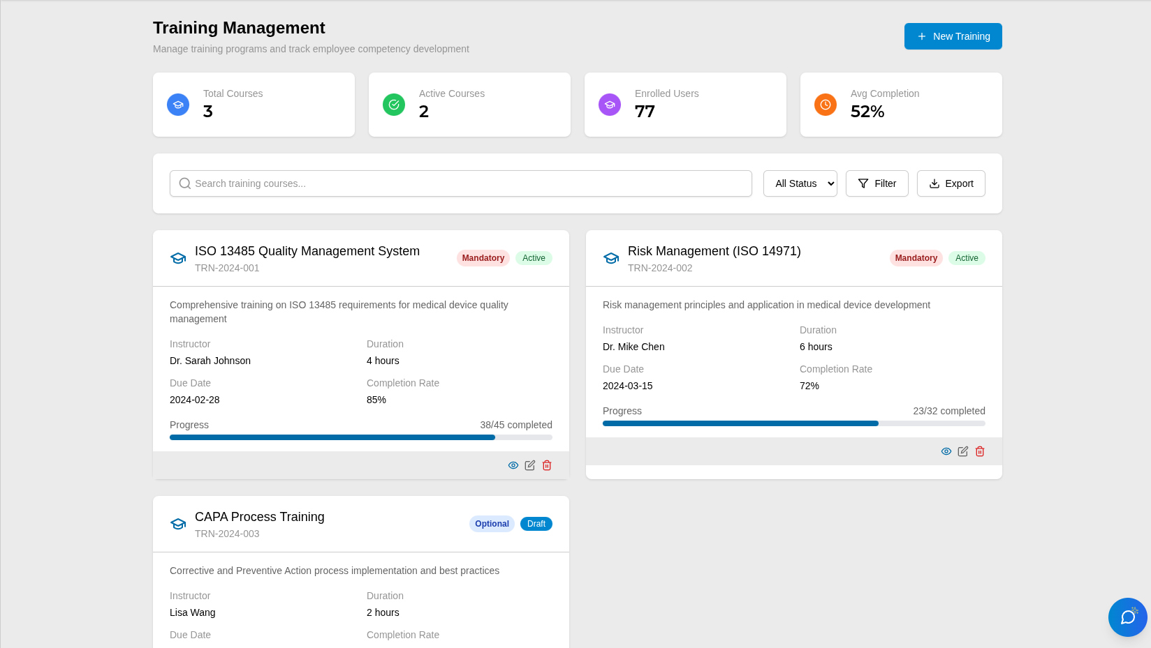Click the New Training button

click(953, 36)
